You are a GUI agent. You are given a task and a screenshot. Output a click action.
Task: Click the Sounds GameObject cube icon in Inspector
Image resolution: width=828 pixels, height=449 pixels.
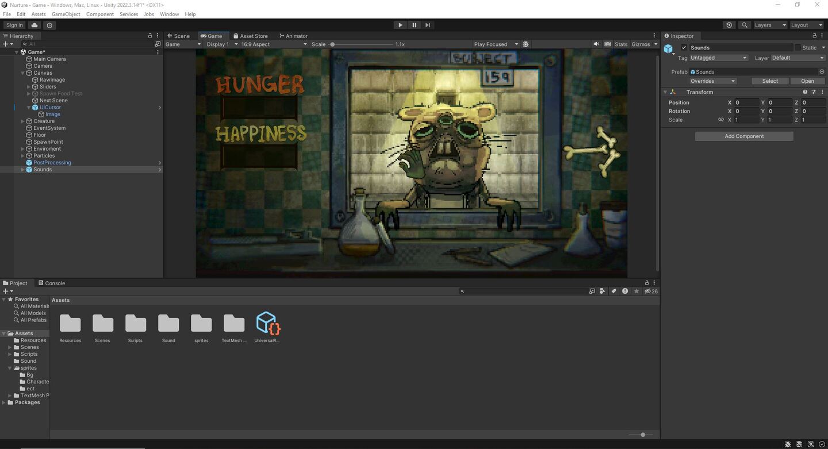[x=668, y=49]
